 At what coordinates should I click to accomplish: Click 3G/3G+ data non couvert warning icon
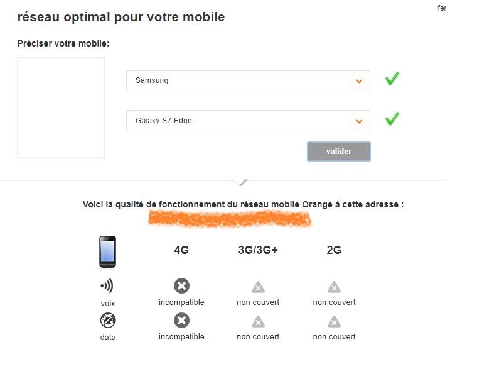258,322
